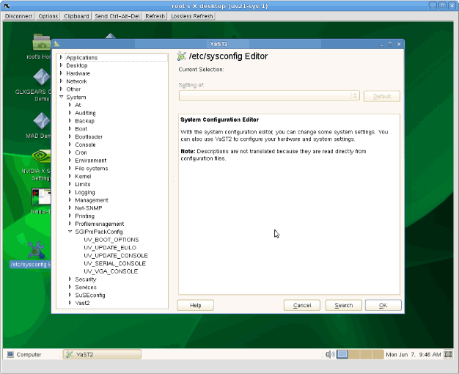Select UV_VGA_CONSOLE in tree

pos(111,271)
